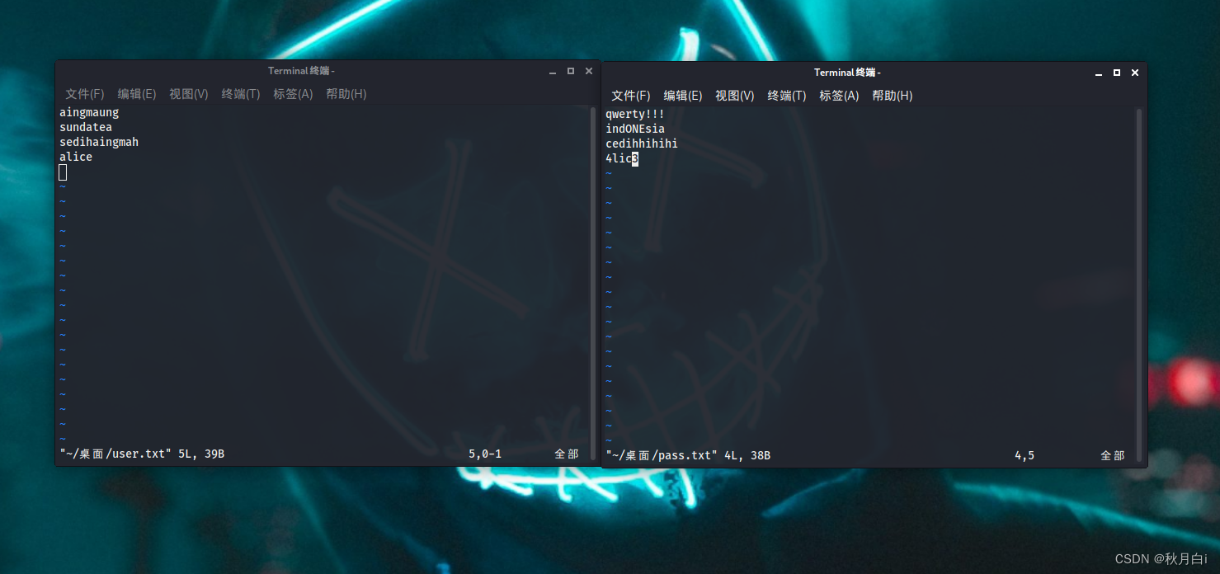Click the 'qwerty!!!' line in pass.txt
The image size is (1220, 574).
pyautogui.click(x=635, y=113)
